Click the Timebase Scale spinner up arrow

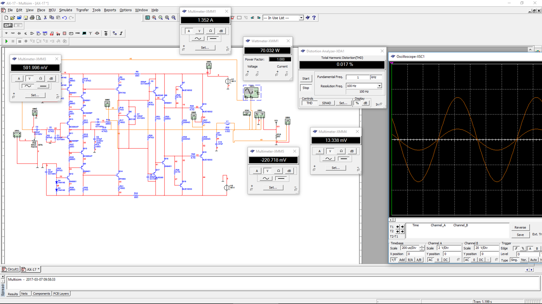pos(421,247)
